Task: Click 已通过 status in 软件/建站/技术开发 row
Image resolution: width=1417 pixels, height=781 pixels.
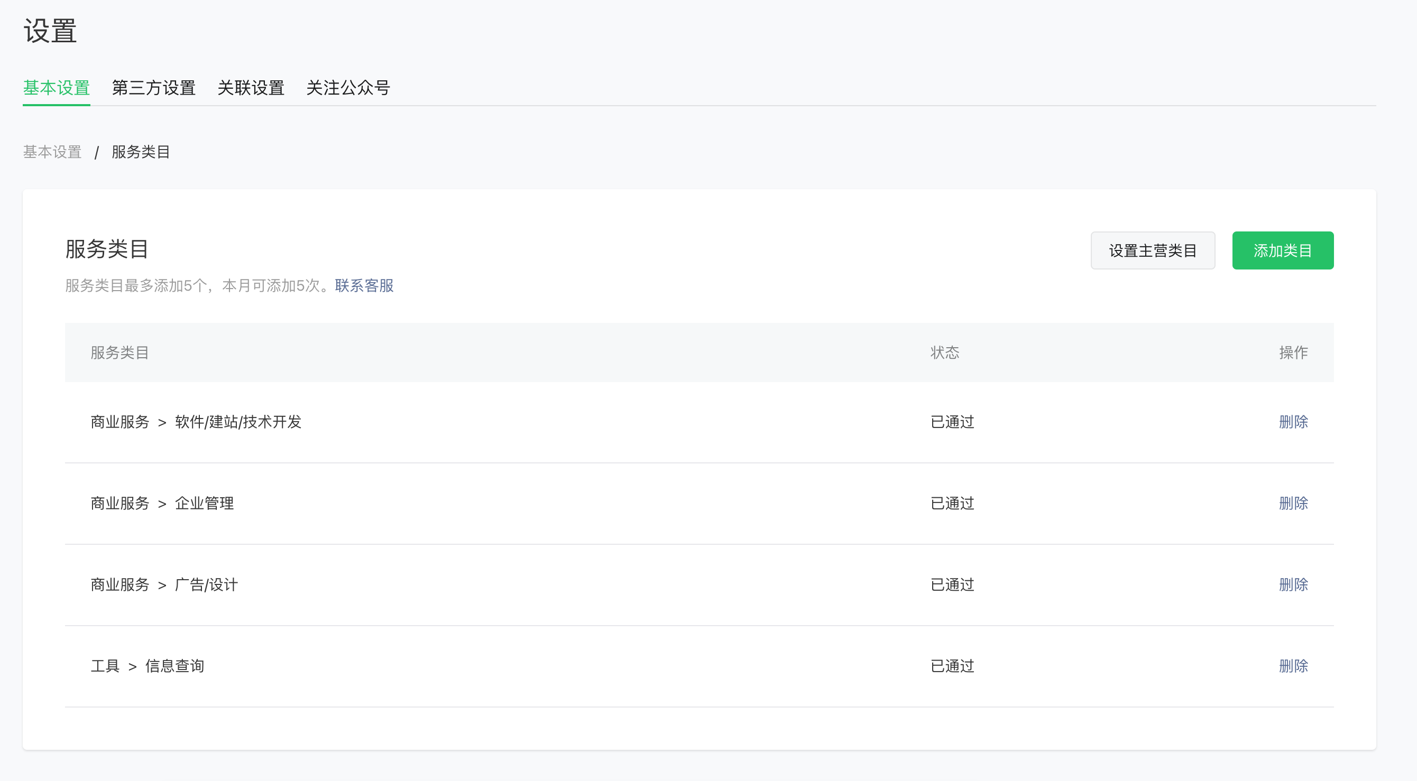Action: (x=952, y=422)
